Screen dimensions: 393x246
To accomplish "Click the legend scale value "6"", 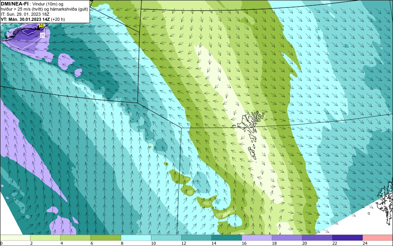I will pos(92,243).
